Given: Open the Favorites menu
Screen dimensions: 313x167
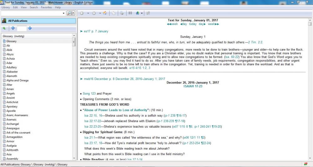Looking at the screenshot, I should pyautogui.click(x=46, y=7).
